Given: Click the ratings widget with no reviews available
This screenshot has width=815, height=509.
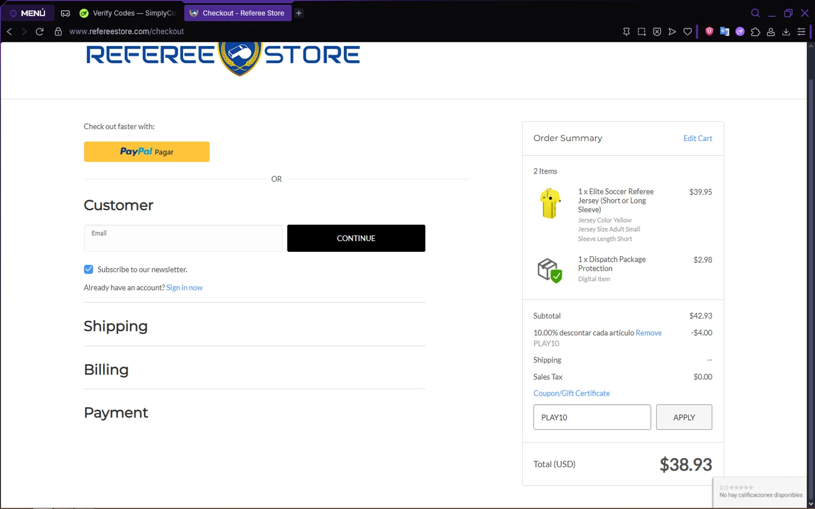Looking at the screenshot, I should [x=760, y=492].
